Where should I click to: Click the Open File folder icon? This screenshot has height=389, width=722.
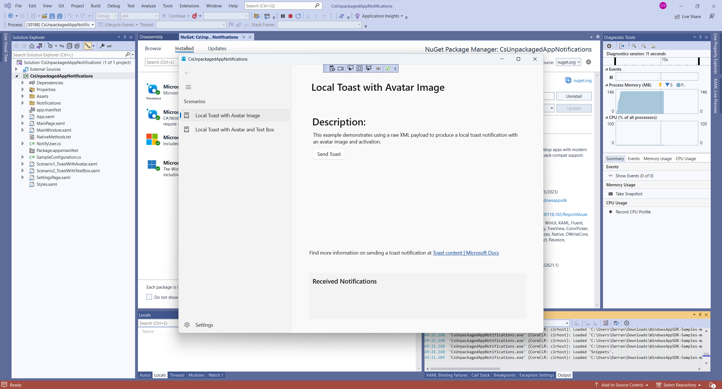[x=44, y=16]
